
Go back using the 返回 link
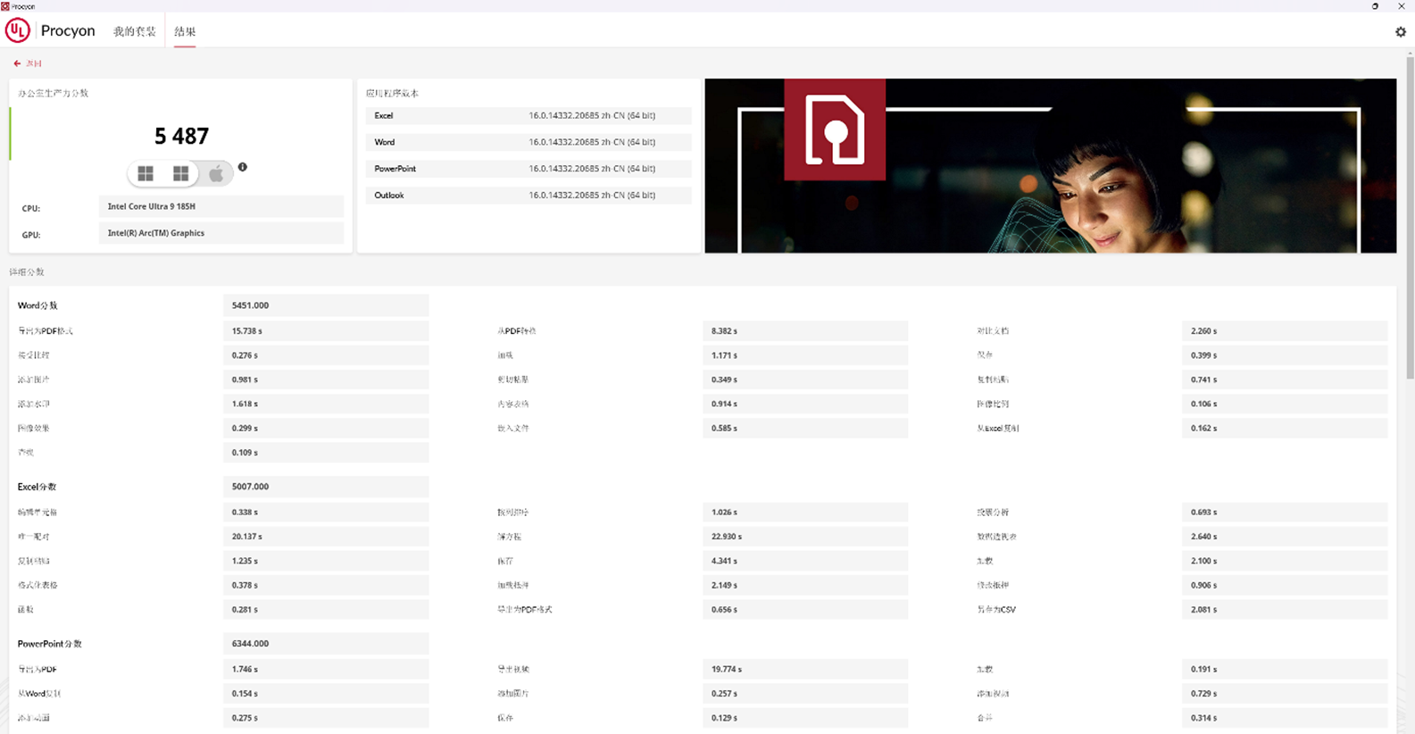pos(34,63)
